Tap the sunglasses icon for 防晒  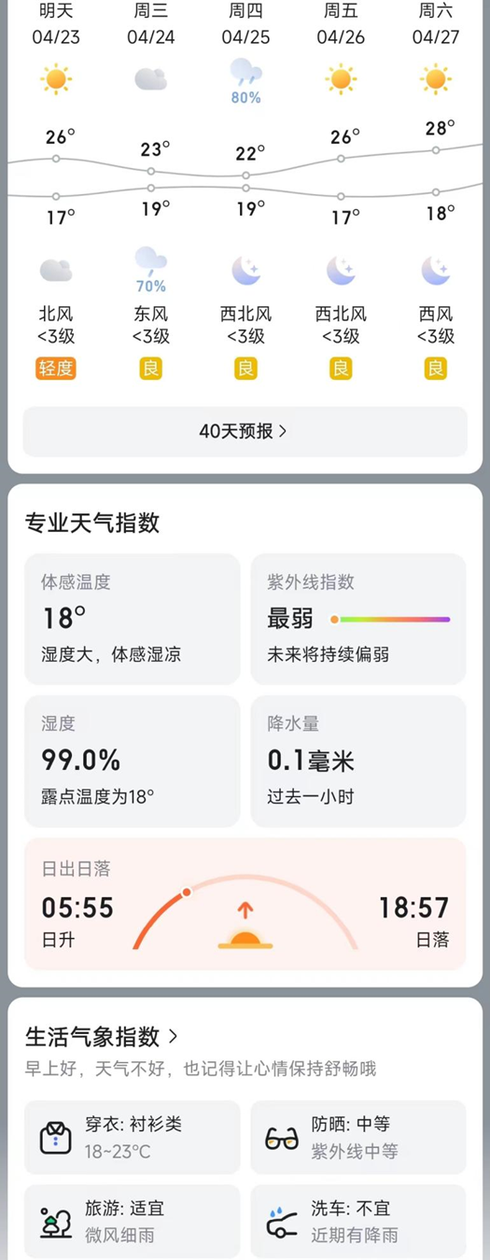282,1139
